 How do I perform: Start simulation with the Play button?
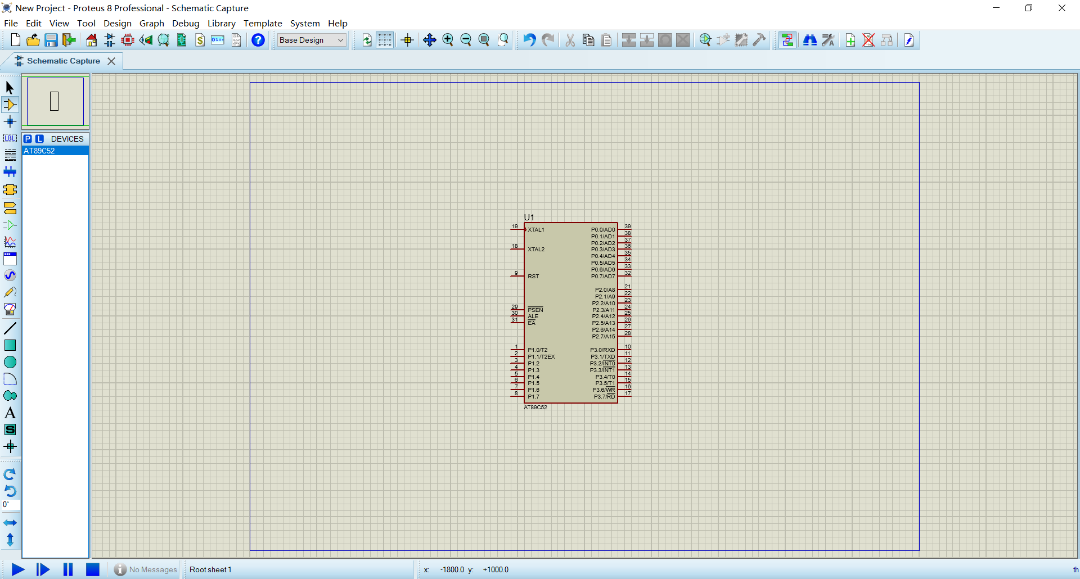(18, 569)
